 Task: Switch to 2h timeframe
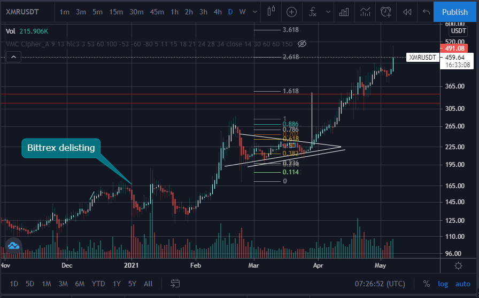pos(189,12)
